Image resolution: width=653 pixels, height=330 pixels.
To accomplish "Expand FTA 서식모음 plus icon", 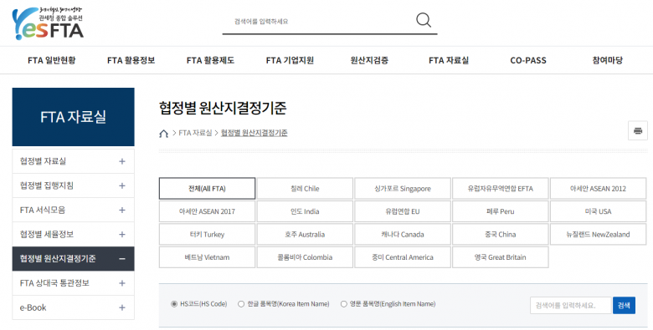I will (x=122, y=210).
